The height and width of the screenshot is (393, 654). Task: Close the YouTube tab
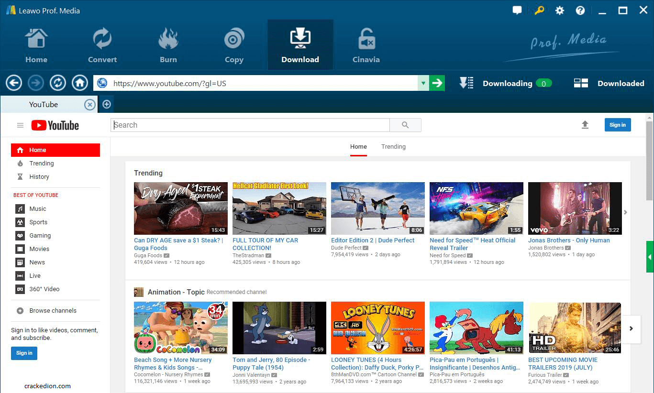coord(89,104)
